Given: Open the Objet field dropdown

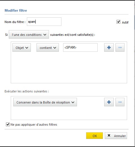Looking at the screenshot, I should coord(22,47).
